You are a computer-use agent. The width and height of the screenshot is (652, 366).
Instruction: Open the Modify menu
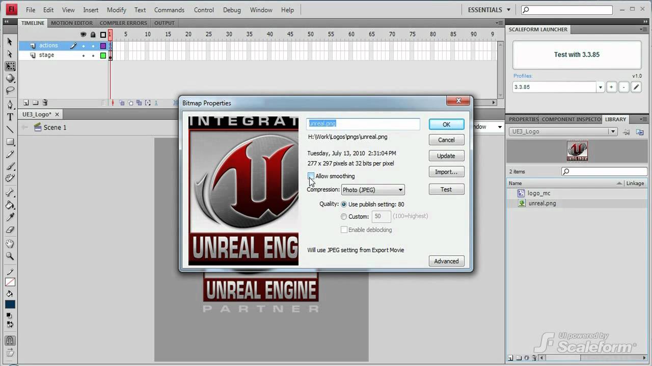click(117, 10)
